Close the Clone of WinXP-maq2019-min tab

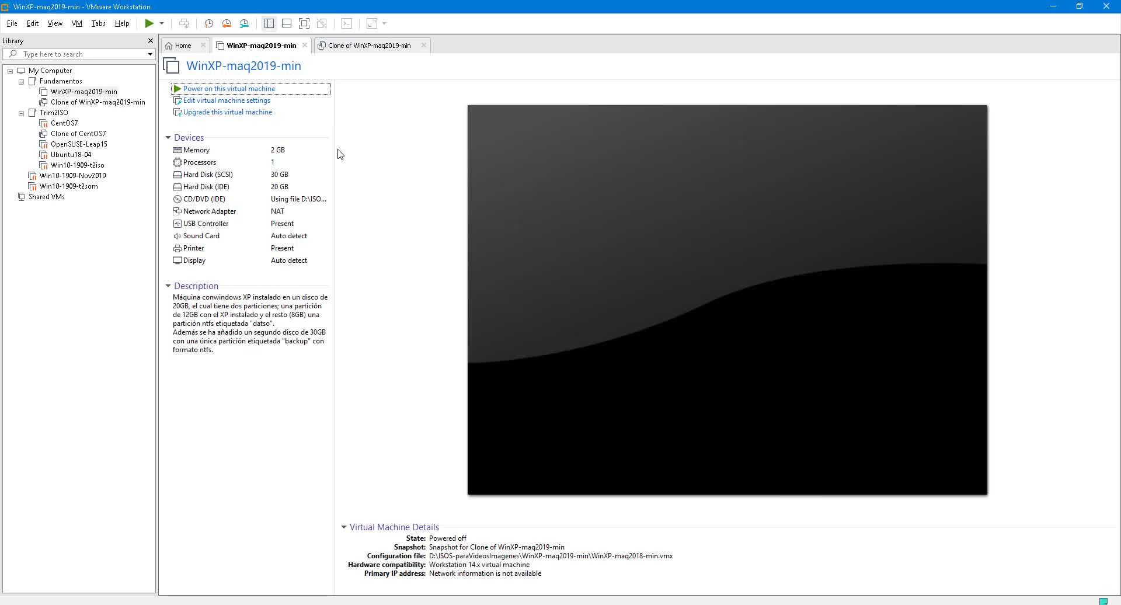tap(424, 45)
